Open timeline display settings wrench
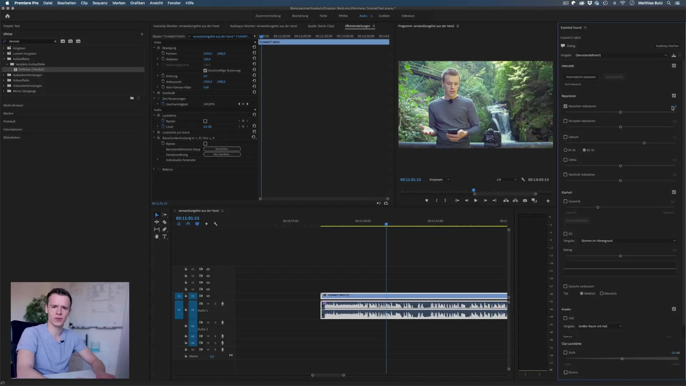Screen dimensions: 686x386 [x=215, y=224]
